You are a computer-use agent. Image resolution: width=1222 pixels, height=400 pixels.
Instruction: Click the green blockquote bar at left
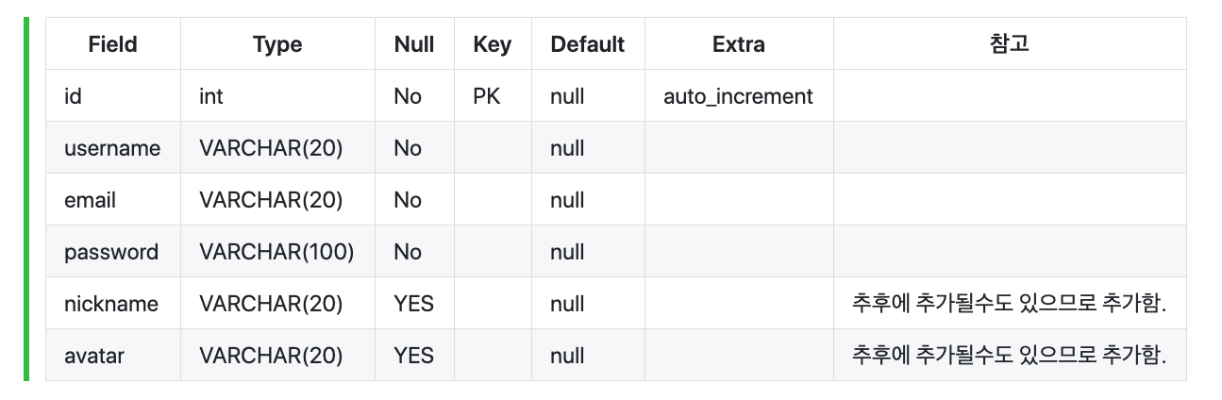[26, 199]
